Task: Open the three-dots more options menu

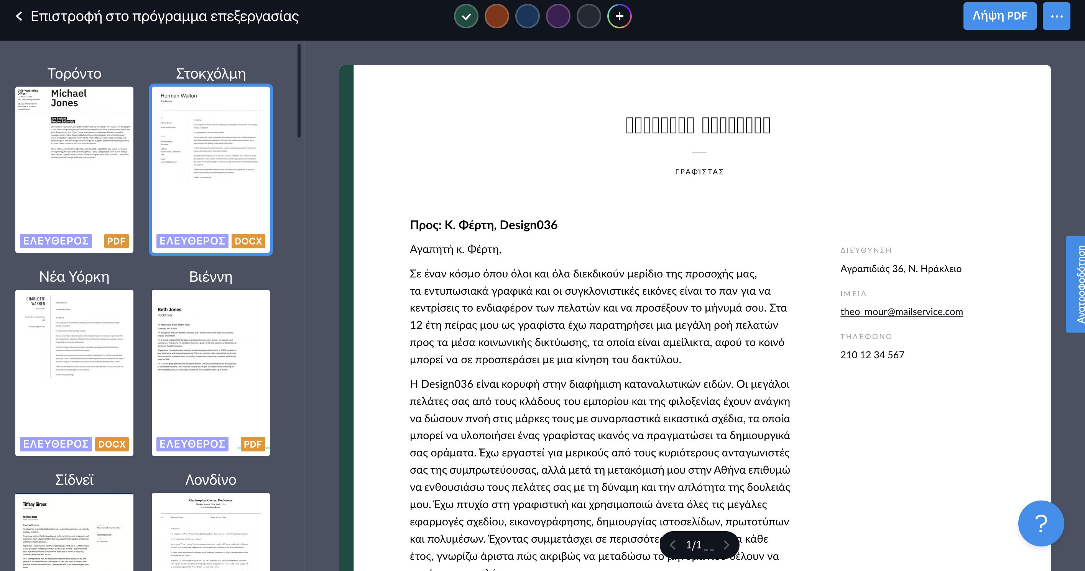Action: tap(1056, 16)
